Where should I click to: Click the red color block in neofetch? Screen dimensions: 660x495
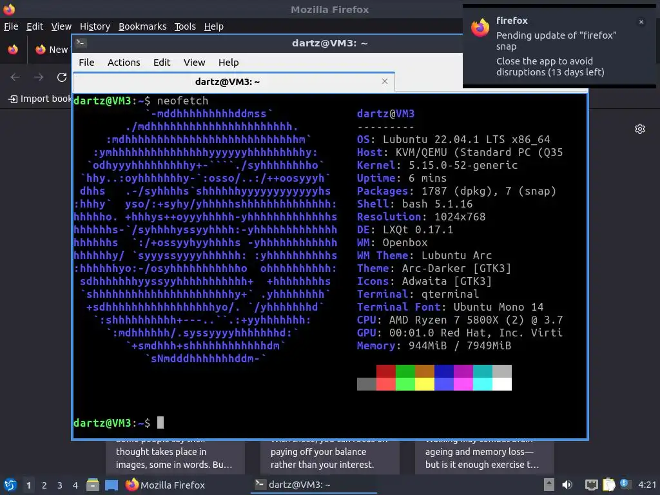(x=385, y=371)
